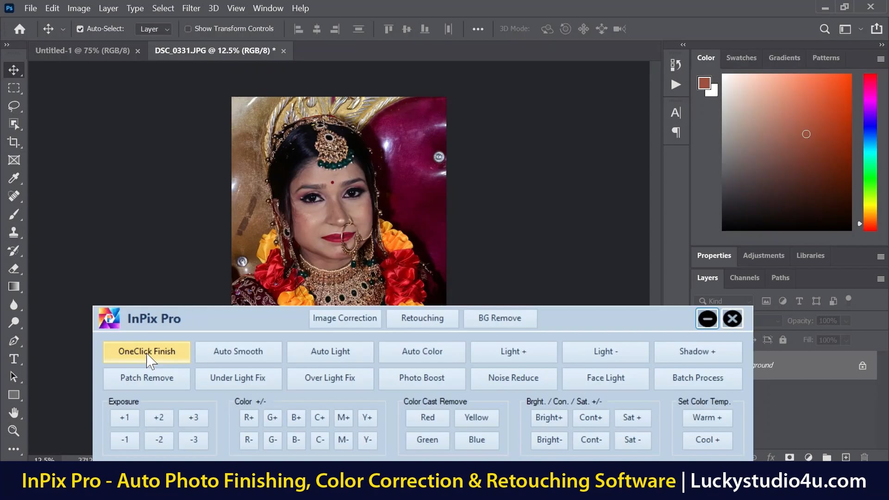Click the Home icon in options bar
The height and width of the screenshot is (500, 889).
click(19, 29)
